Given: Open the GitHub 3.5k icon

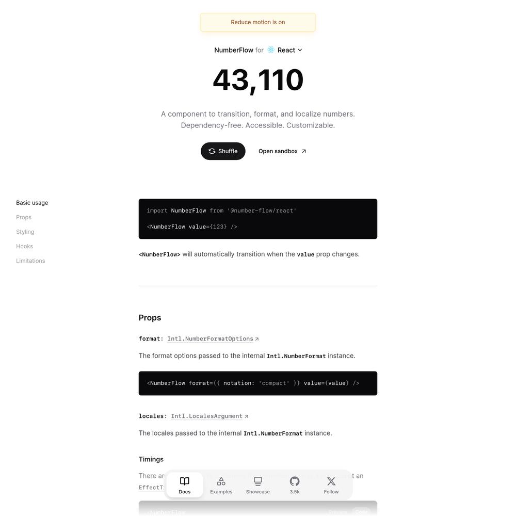Looking at the screenshot, I should click(x=295, y=481).
